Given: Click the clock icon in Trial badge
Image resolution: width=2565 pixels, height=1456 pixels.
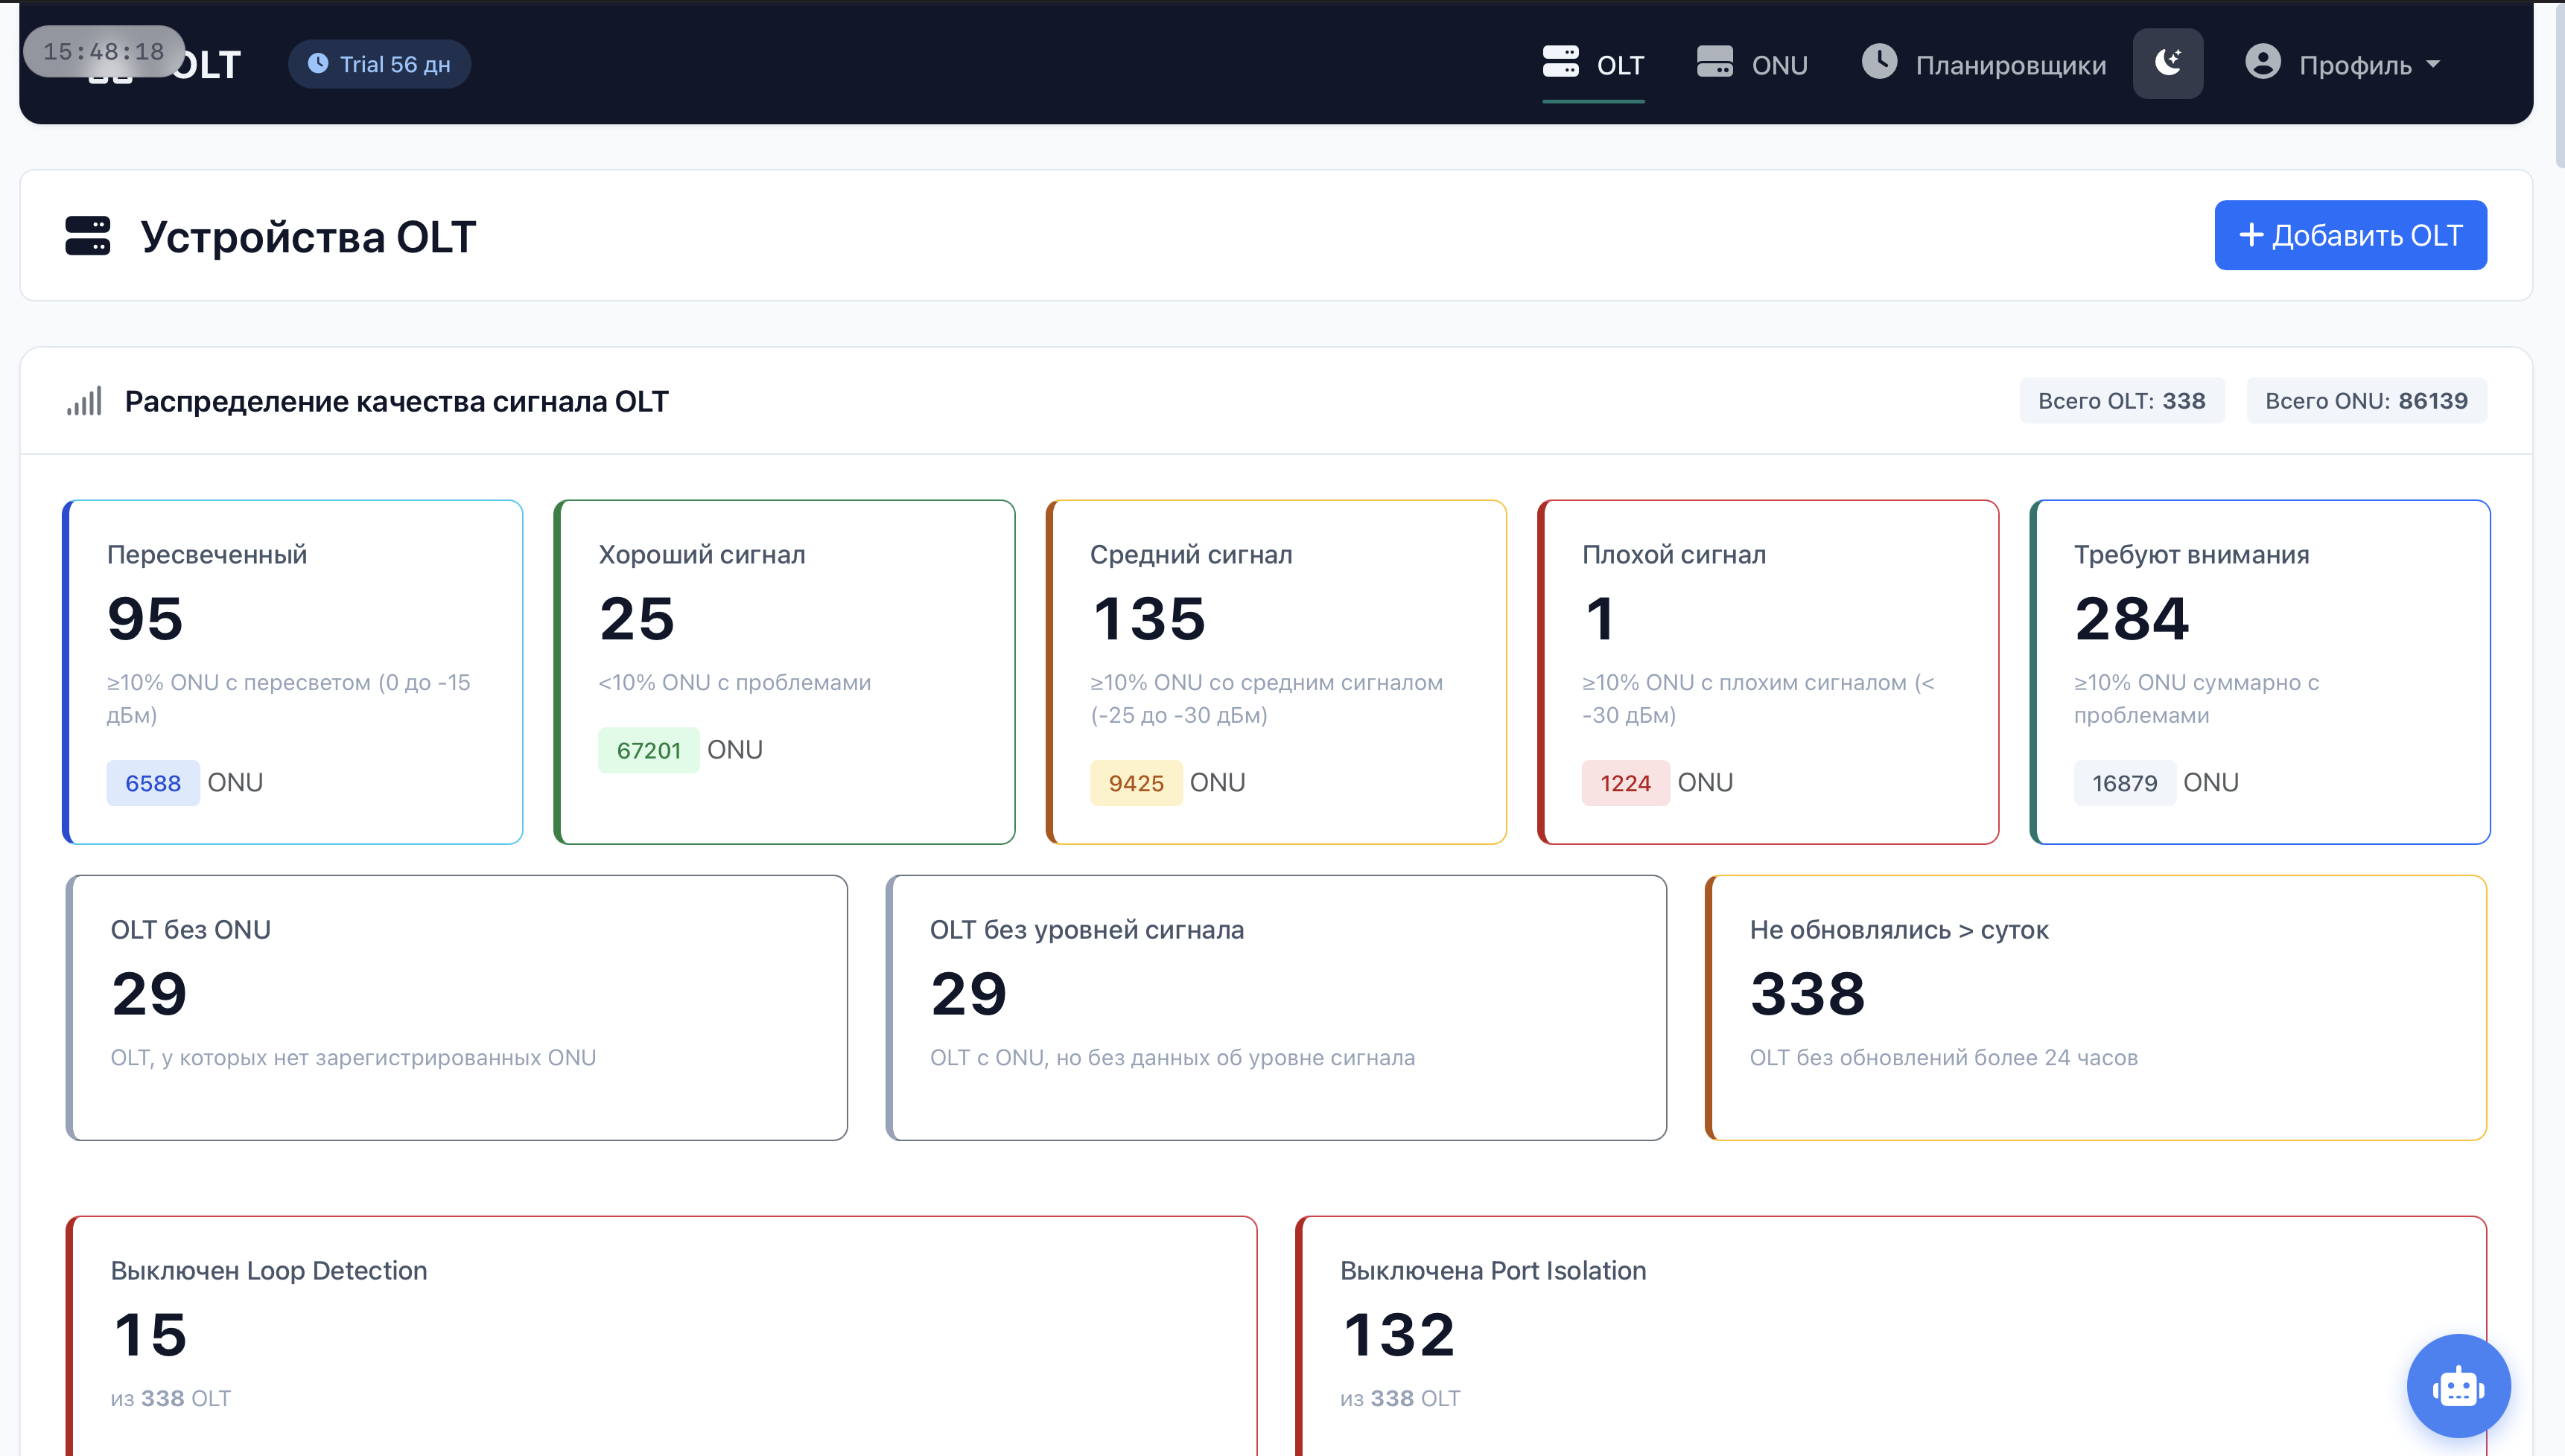Looking at the screenshot, I should click(x=318, y=64).
